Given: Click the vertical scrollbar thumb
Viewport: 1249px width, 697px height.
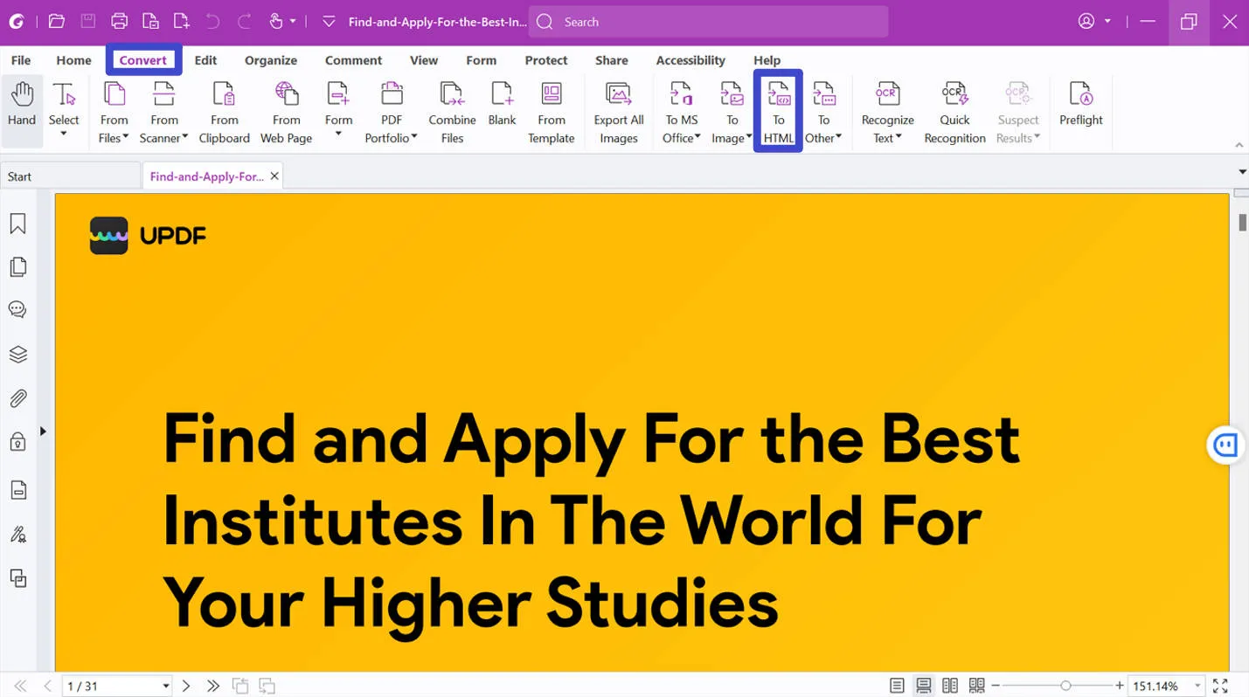Looking at the screenshot, I should [1242, 223].
